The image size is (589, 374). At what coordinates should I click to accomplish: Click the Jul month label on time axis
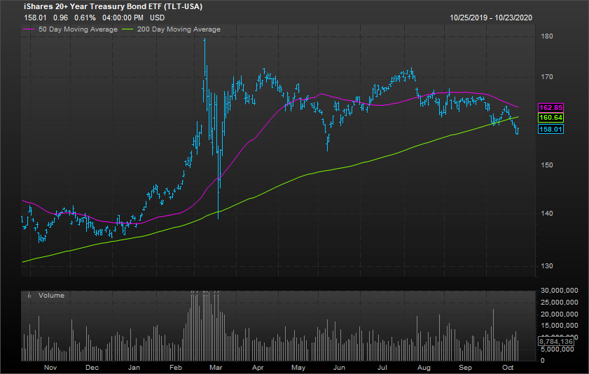pyautogui.click(x=382, y=368)
